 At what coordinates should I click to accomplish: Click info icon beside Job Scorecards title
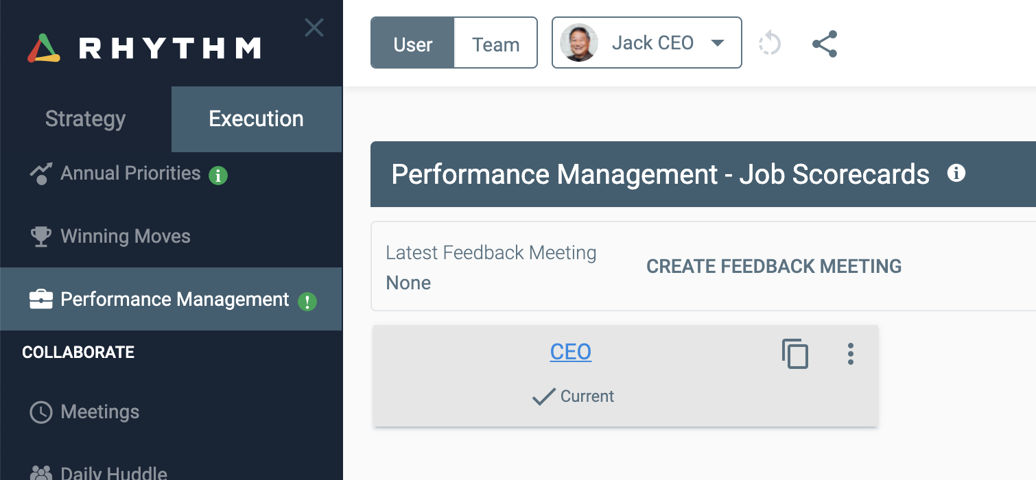(956, 173)
